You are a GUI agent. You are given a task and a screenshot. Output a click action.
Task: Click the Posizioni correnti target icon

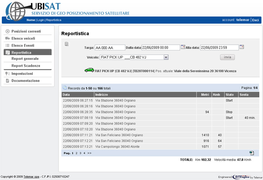point(7,31)
